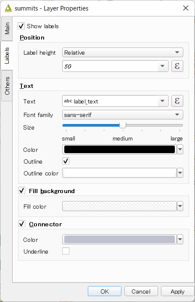195x302 pixels.
Task: Click the connector Color swatch
Action: (x=119, y=239)
